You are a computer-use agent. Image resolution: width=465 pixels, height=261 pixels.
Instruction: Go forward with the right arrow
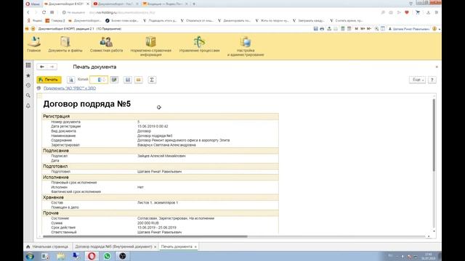point(52,67)
